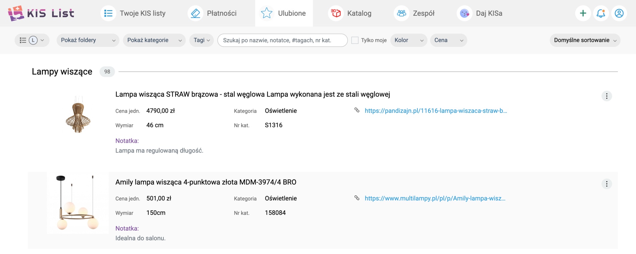The width and height of the screenshot is (636, 254).
Task: Open the user profile icon
Action: [619, 13]
